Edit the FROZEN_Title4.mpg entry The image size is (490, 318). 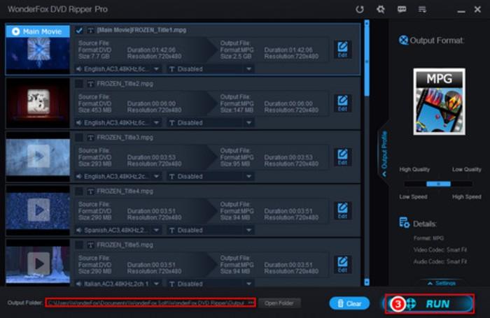(342, 210)
